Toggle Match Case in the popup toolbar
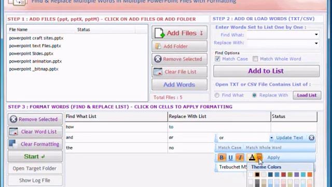The height and width of the screenshot is (187, 332). coord(229,148)
